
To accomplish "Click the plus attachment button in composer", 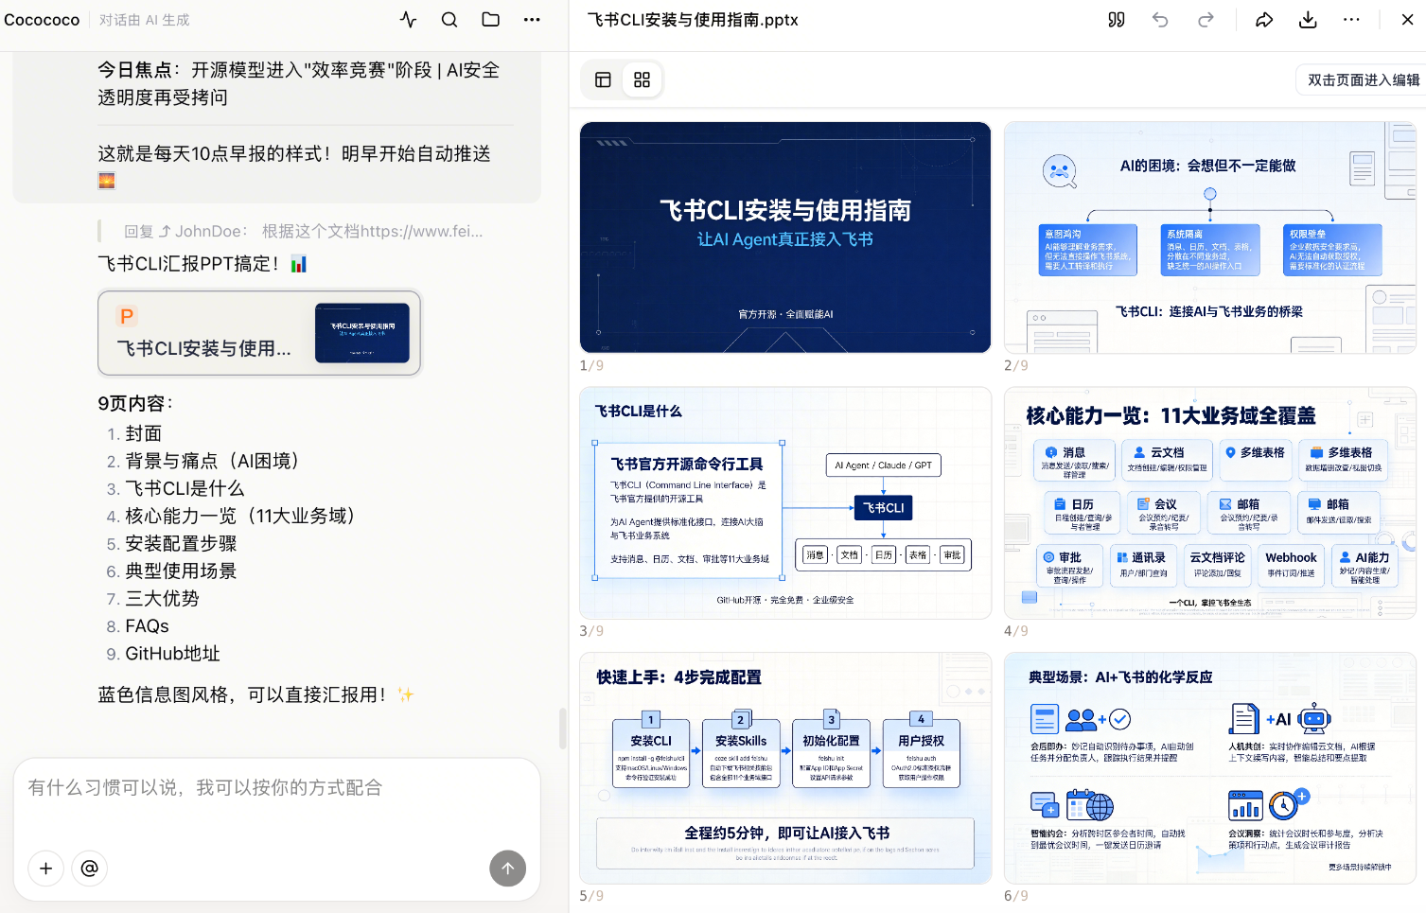I will (45, 869).
